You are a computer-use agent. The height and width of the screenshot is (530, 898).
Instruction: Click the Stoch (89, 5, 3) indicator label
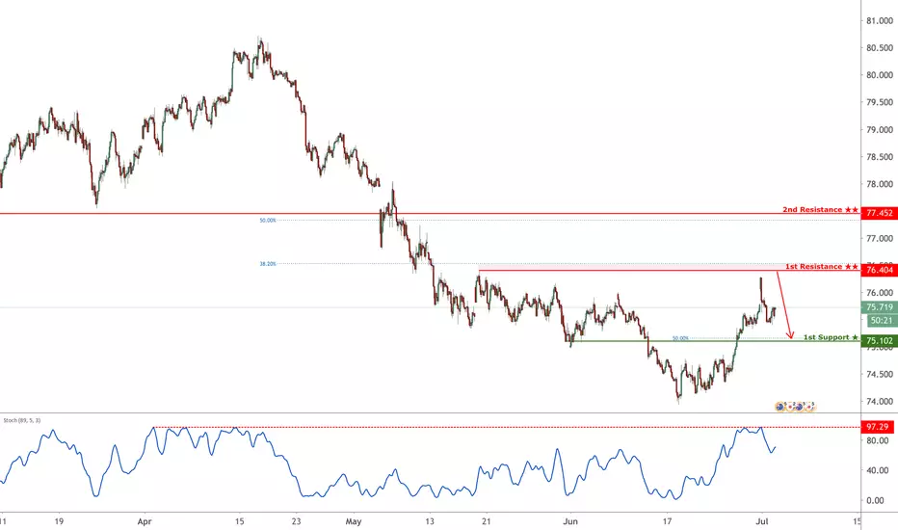(x=22, y=420)
